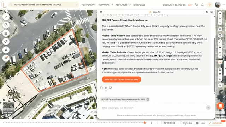Viewport: 226px width, 127px height.
Task: Select the line measurement tool
Action: 220,42
